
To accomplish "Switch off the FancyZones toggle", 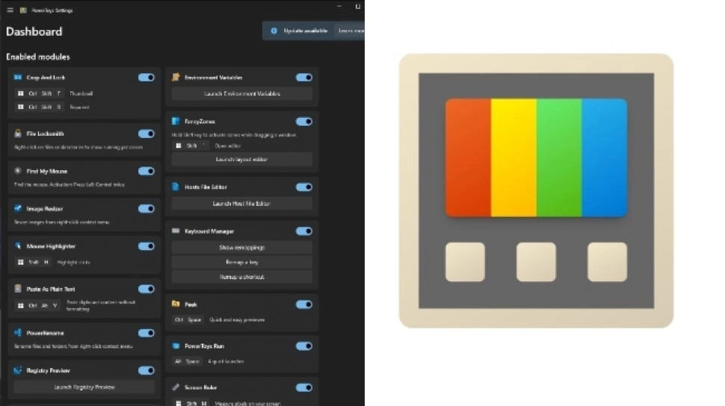I will click(303, 121).
